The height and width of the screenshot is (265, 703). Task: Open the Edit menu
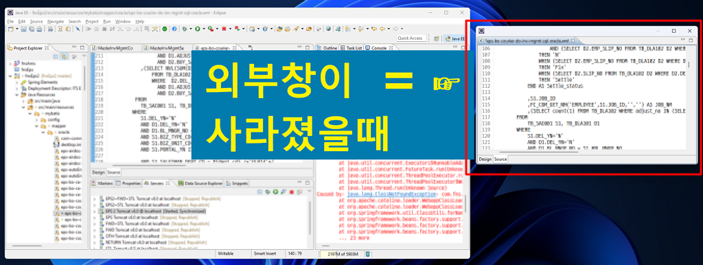(x=21, y=21)
